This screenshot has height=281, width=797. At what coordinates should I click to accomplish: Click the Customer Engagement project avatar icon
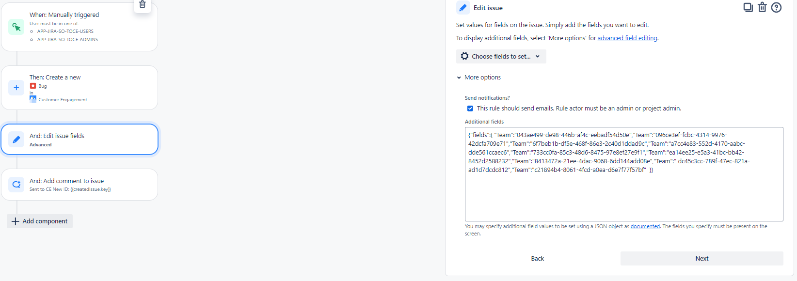pos(33,99)
